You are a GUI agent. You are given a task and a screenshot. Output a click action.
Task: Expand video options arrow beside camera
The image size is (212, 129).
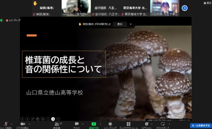click(30, 124)
